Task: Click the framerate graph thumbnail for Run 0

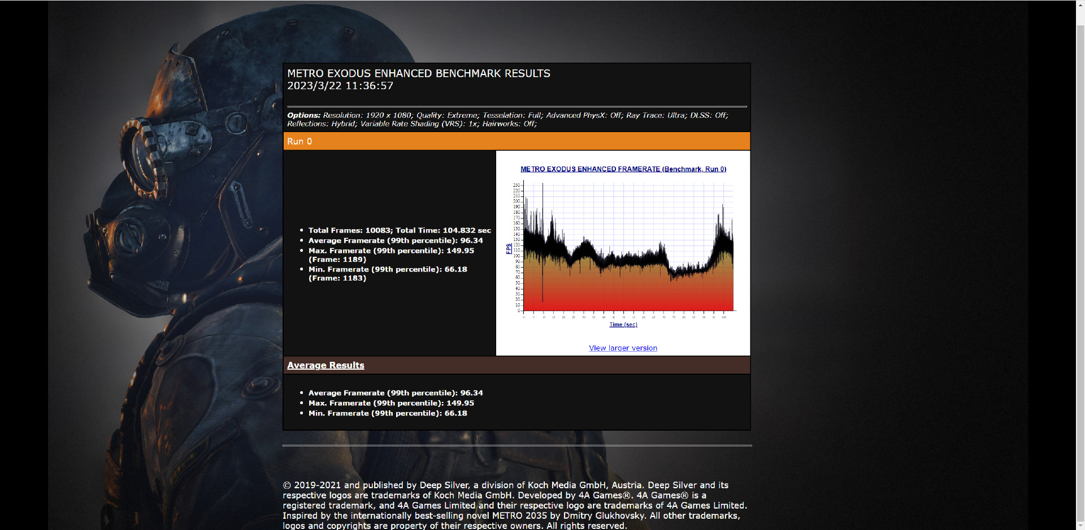Action: 623,247
